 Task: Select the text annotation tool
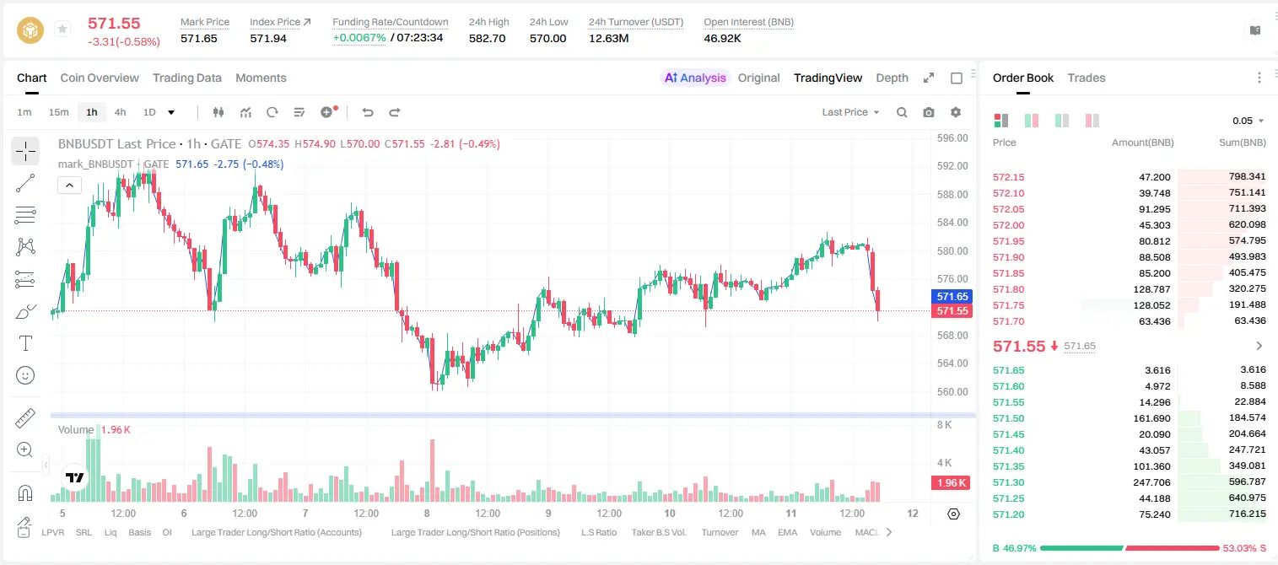pyautogui.click(x=25, y=343)
